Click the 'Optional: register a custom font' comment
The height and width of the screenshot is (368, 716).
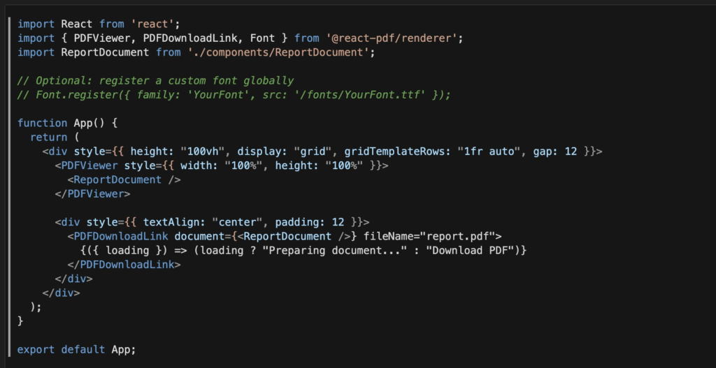click(x=155, y=80)
